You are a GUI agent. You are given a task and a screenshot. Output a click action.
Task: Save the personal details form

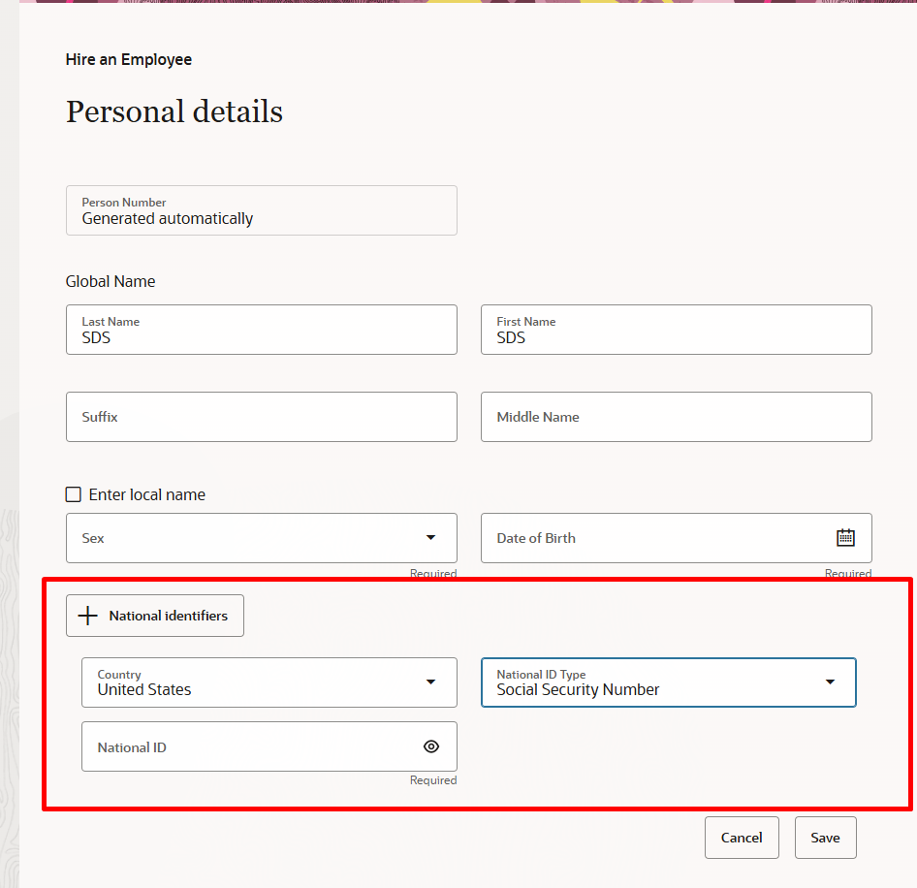click(x=825, y=837)
